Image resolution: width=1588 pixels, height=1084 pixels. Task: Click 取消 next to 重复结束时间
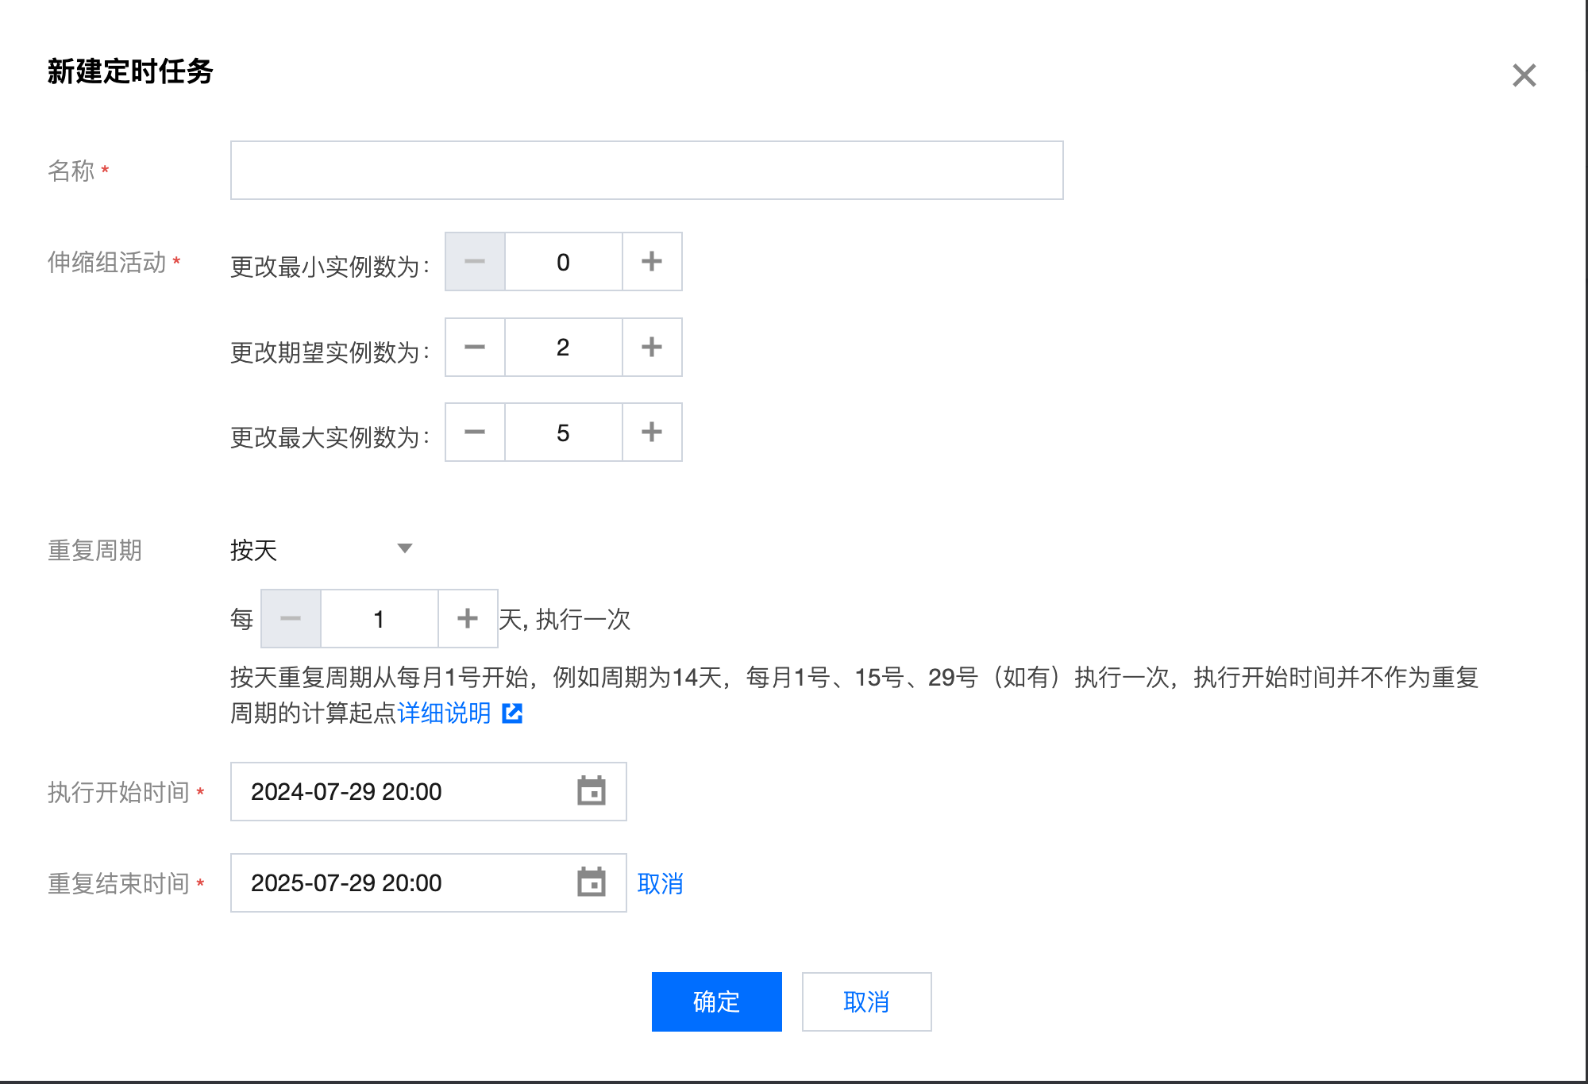pos(660,883)
